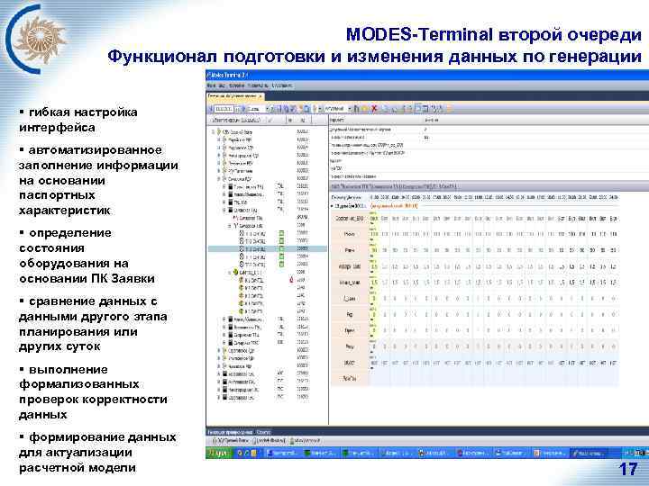Toggle the lowest green box in the tree

281,265
